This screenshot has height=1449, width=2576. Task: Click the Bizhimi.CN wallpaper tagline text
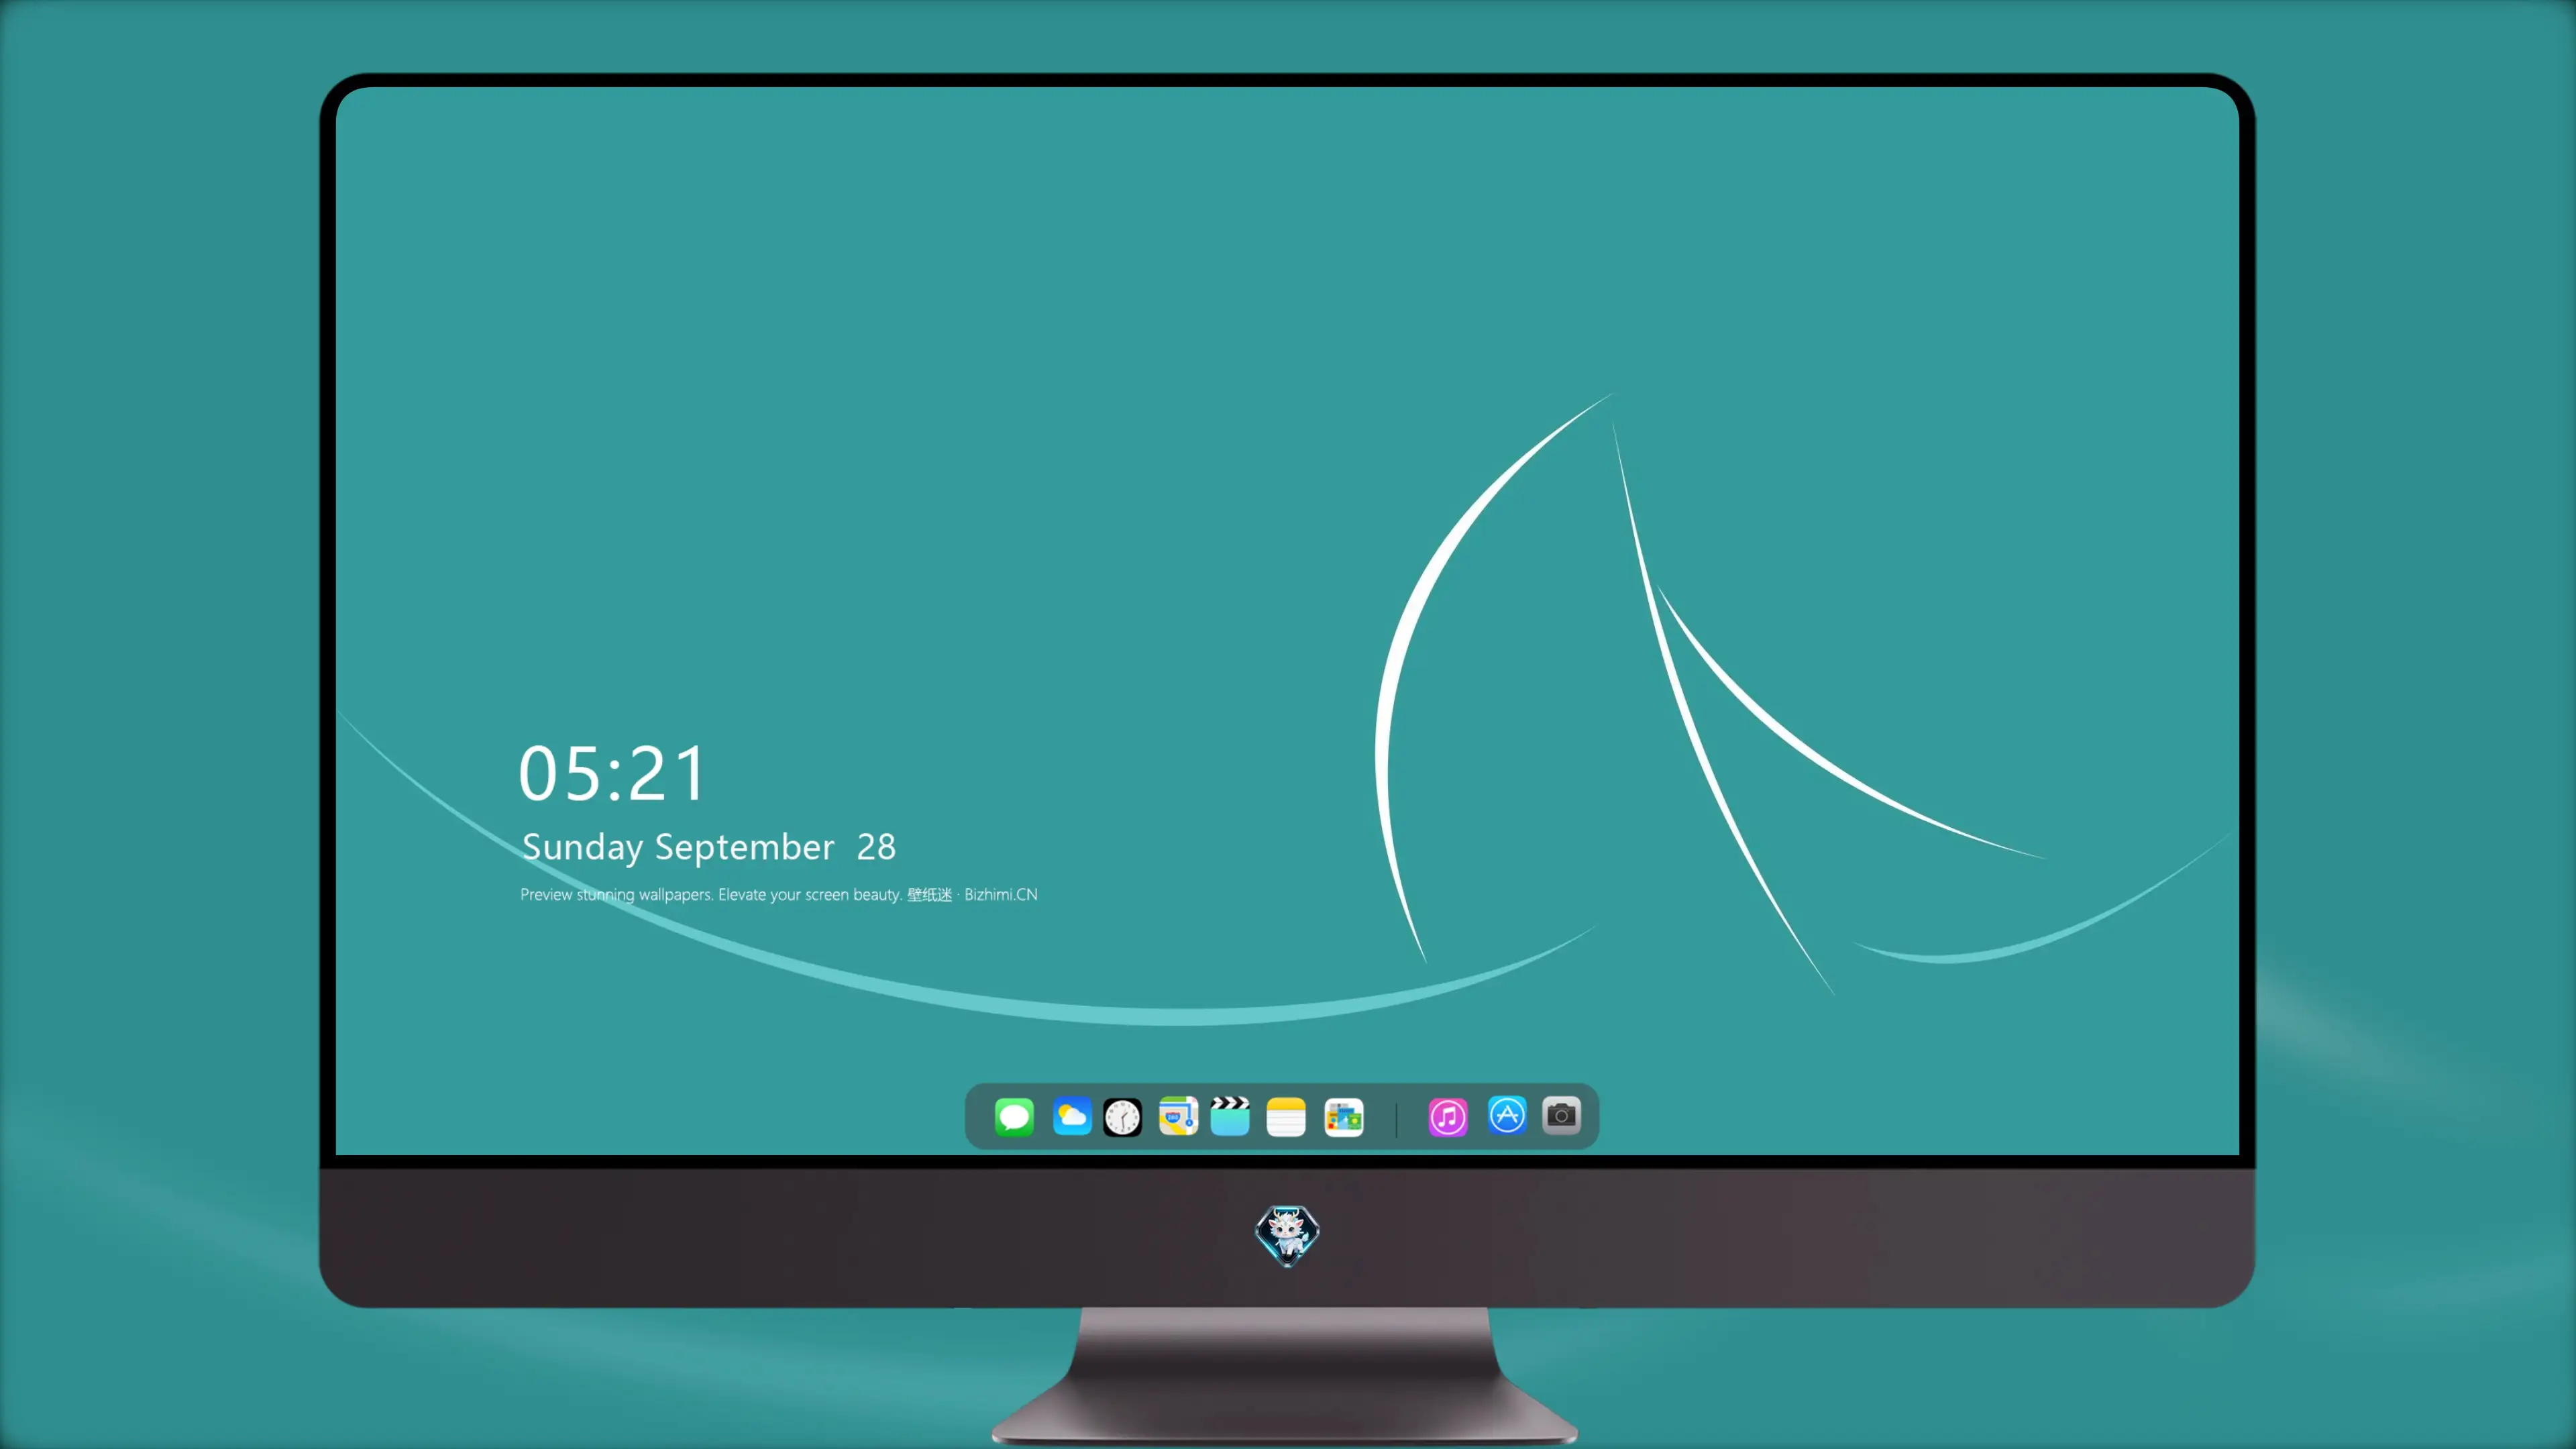tap(779, 894)
